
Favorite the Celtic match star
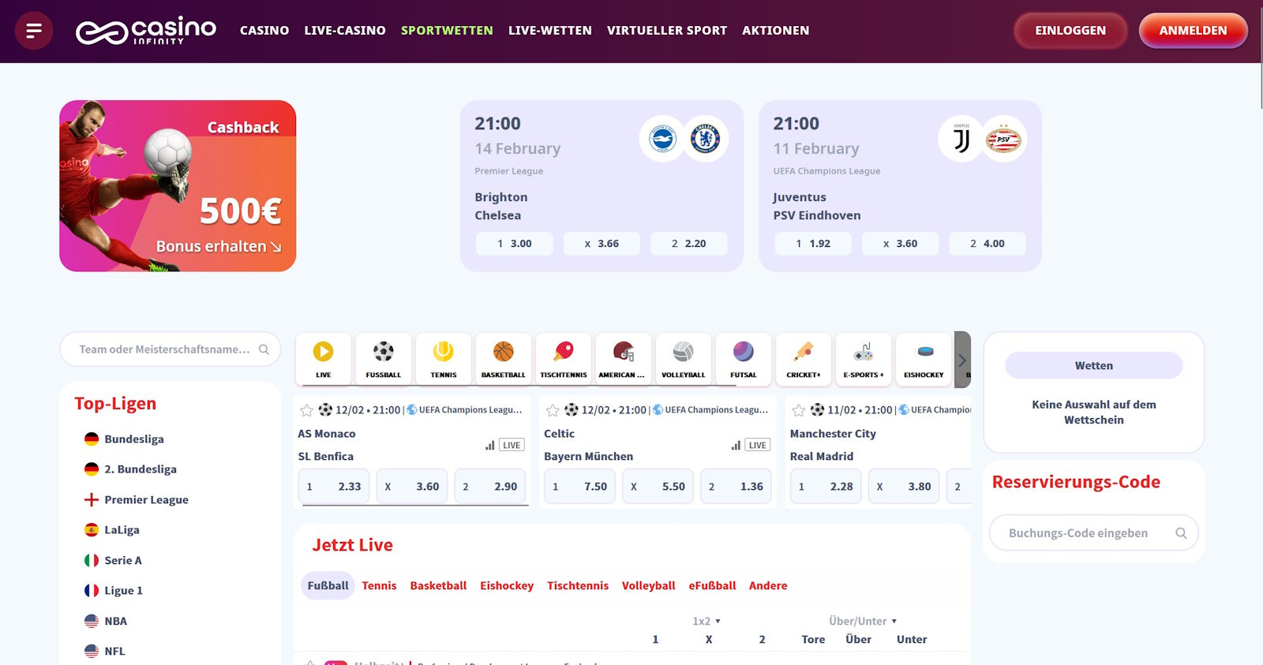coord(553,410)
